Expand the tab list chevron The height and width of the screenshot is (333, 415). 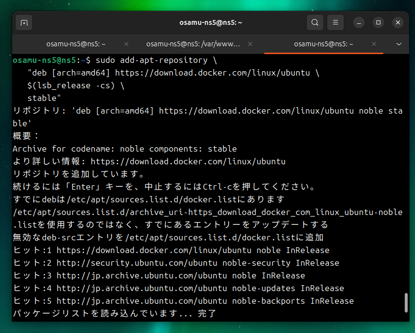(x=399, y=44)
